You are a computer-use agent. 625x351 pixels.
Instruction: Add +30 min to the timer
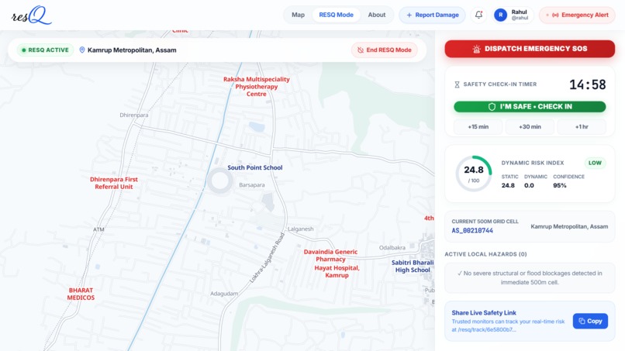(x=530, y=127)
